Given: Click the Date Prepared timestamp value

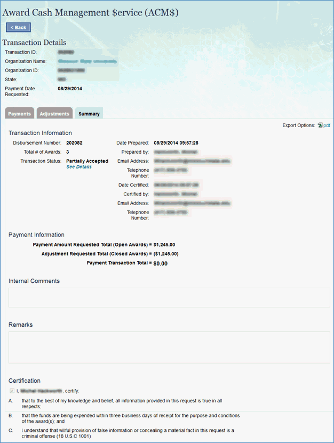Looking at the screenshot, I should click(x=176, y=143).
